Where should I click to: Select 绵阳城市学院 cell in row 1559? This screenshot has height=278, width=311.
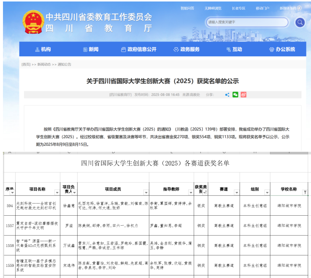click(x=289, y=265)
